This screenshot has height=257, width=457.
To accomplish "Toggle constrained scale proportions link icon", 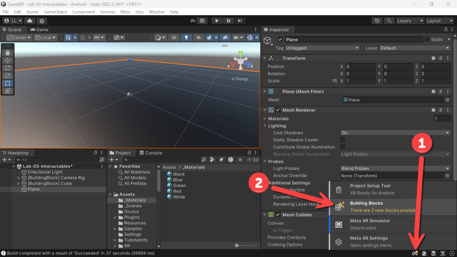I will coord(335,81).
